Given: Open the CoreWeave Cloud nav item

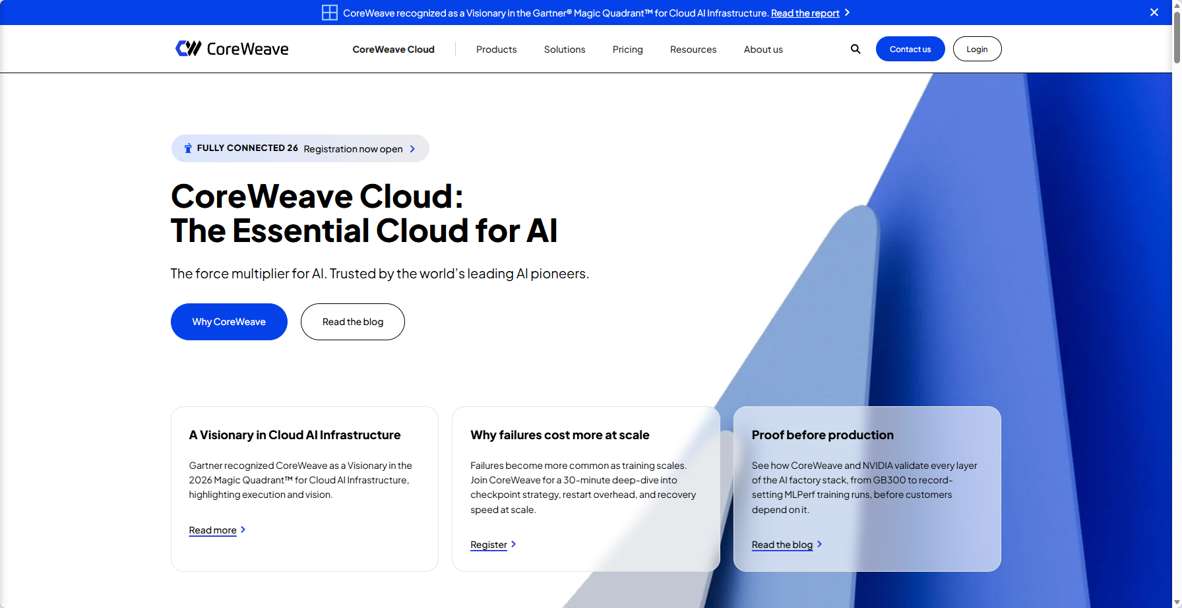Looking at the screenshot, I should [x=393, y=49].
